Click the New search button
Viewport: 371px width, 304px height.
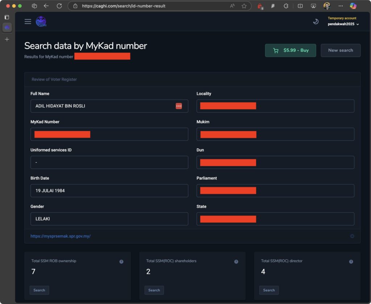point(340,50)
